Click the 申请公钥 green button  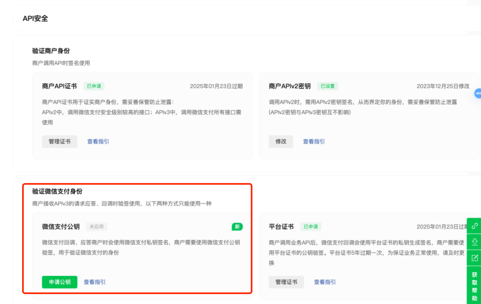coord(60,282)
